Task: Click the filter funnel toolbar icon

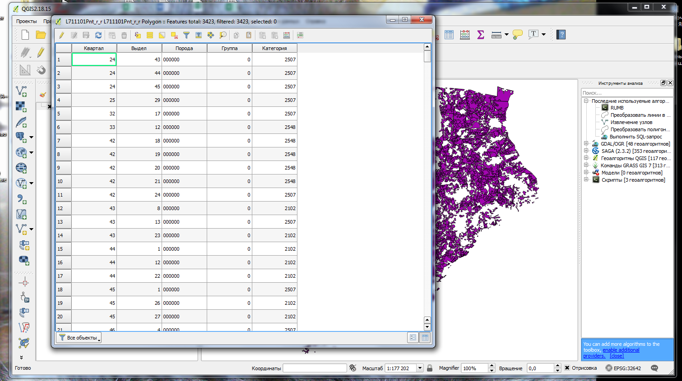Action: click(186, 35)
